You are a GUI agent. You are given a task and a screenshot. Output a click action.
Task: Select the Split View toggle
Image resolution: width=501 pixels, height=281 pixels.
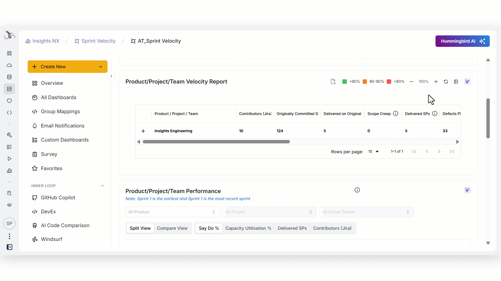[140, 228]
